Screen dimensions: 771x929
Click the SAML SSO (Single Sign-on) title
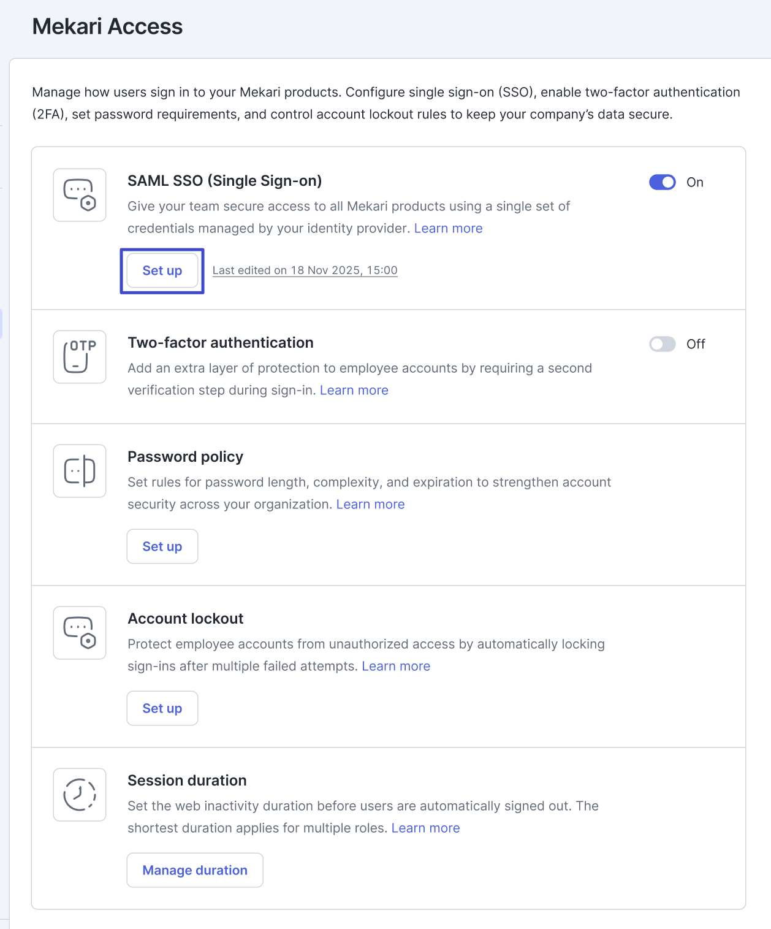tap(224, 181)
